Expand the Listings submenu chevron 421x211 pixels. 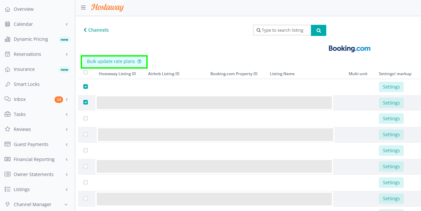pyautogui.click(x=67, y=189)
